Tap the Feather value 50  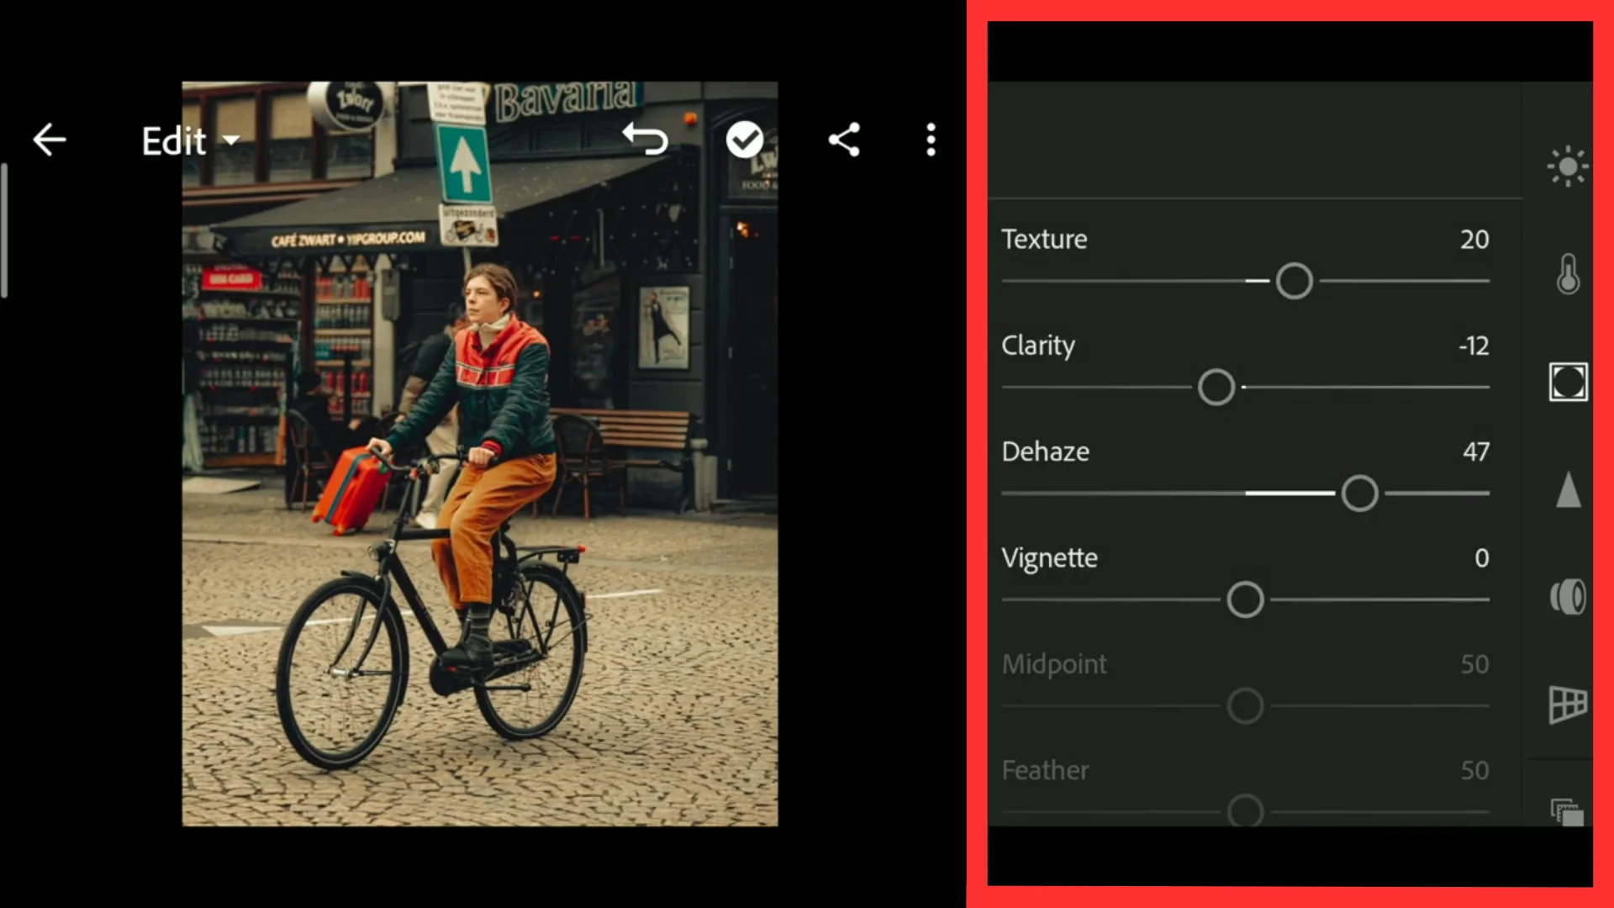(1474, 771)
